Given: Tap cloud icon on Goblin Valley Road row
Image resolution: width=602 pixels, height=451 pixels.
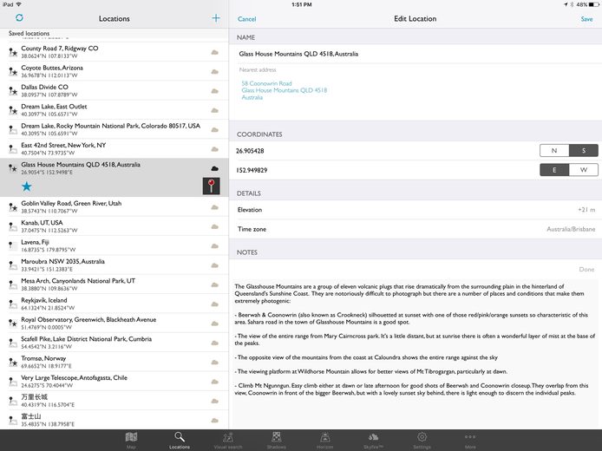Looking at the screenshot, I should [x=214, y=207].
